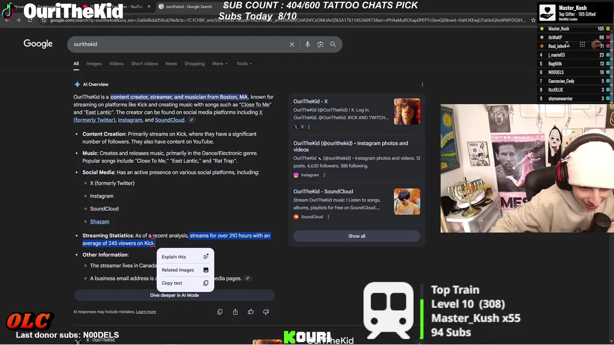Choose Explain this from the context menu
Screen dimensions: 614x345
[x=185, y=257]
